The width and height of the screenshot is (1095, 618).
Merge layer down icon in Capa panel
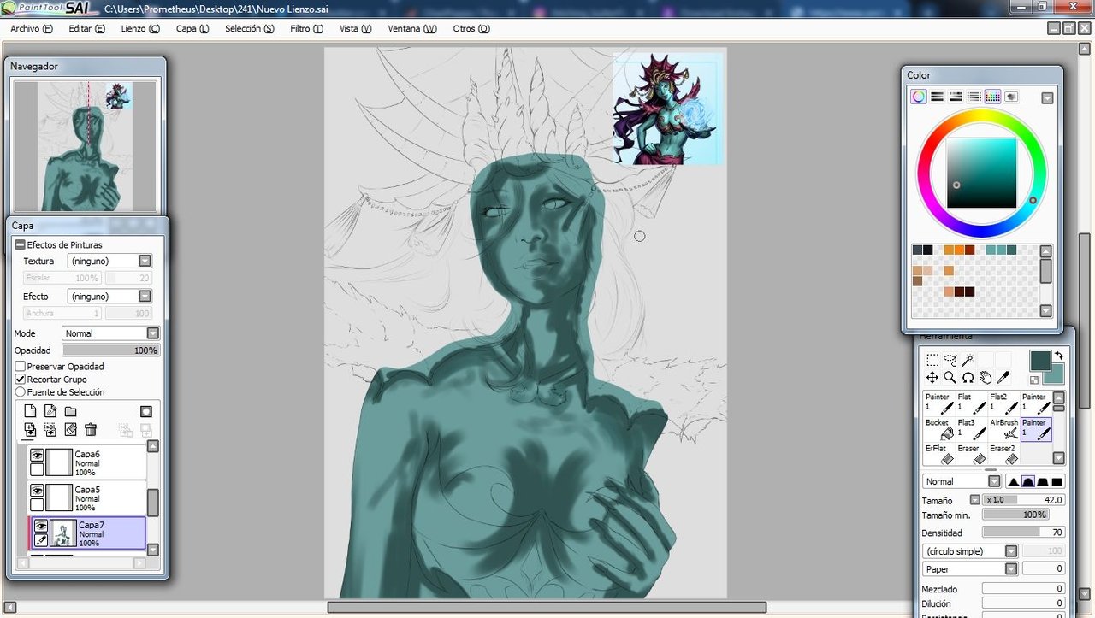point(50,429)
